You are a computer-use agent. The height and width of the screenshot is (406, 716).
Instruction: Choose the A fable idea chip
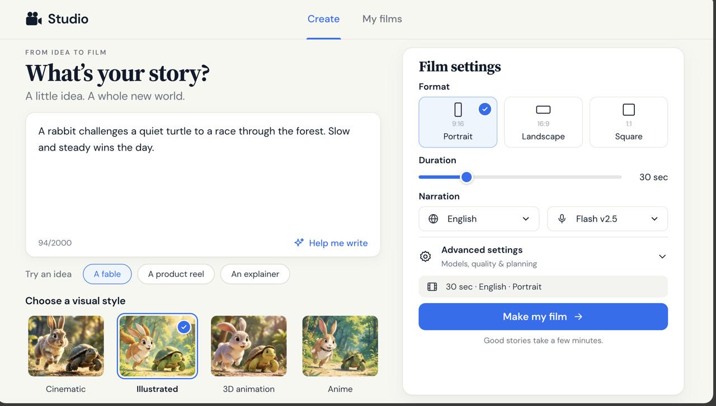point(107,274)
